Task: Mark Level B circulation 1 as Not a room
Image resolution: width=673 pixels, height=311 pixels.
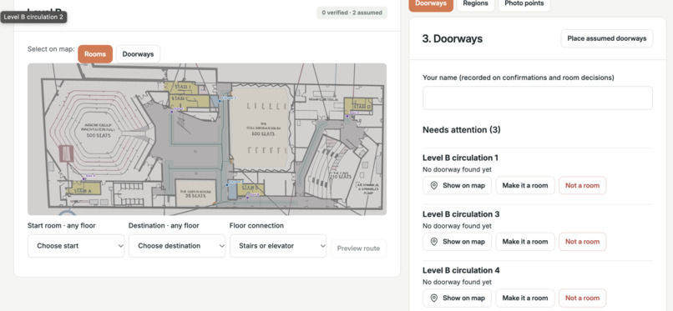Action: coord(583,185)
